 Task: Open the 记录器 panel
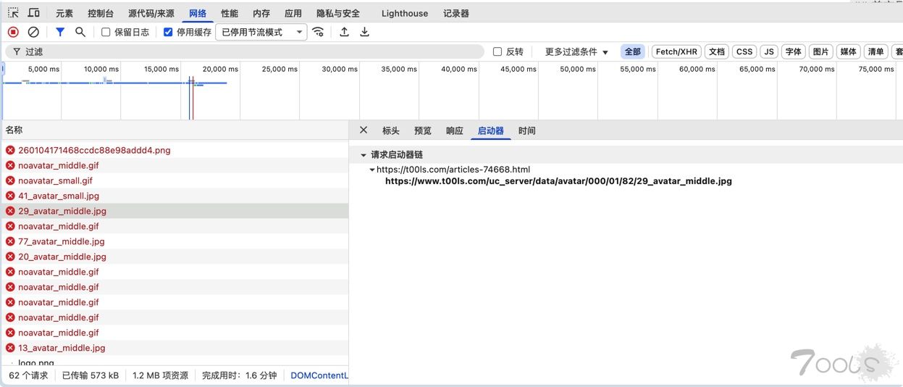click(x=456, y=13)
